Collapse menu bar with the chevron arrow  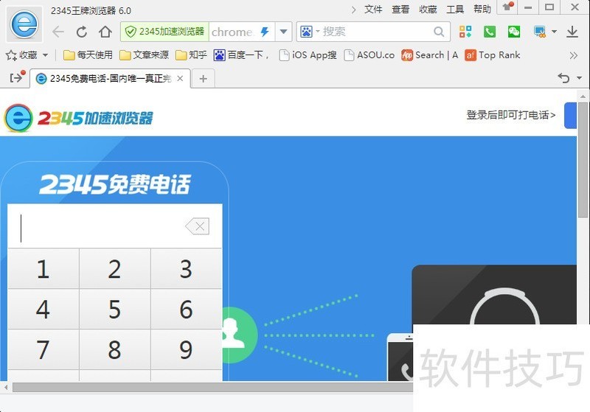353,10
